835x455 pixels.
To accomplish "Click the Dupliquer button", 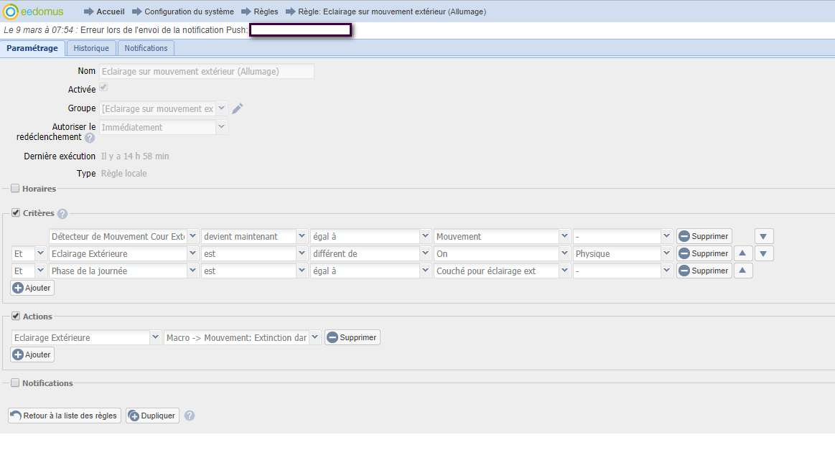I will coord(152,416).
